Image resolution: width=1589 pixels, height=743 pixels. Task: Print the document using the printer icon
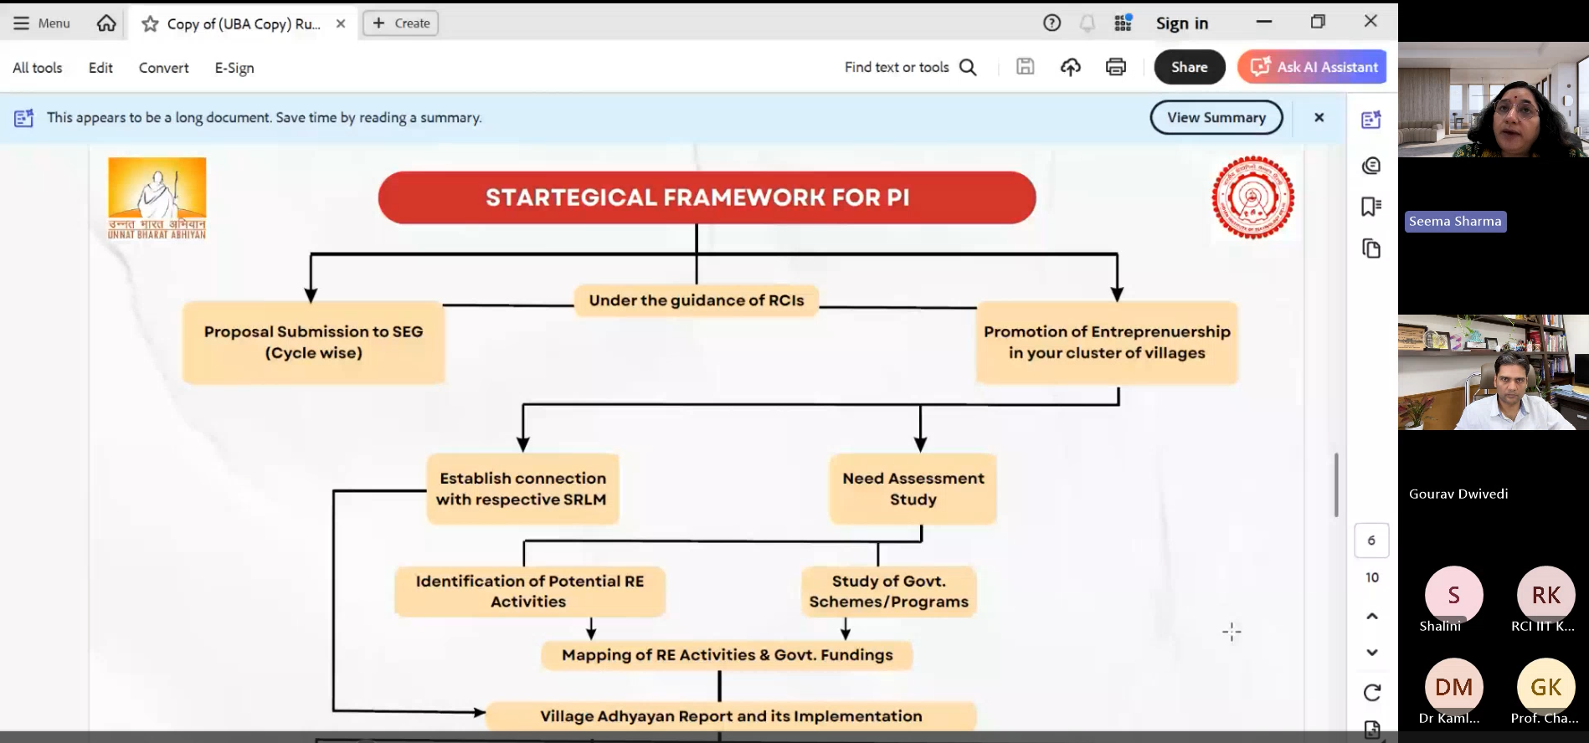[1115, 67]
